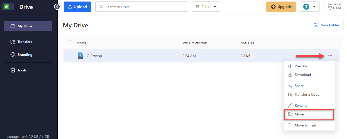347x139 pixels.
Task: Click the 2:54 AM date cell
Action: (x=189, y=56)
